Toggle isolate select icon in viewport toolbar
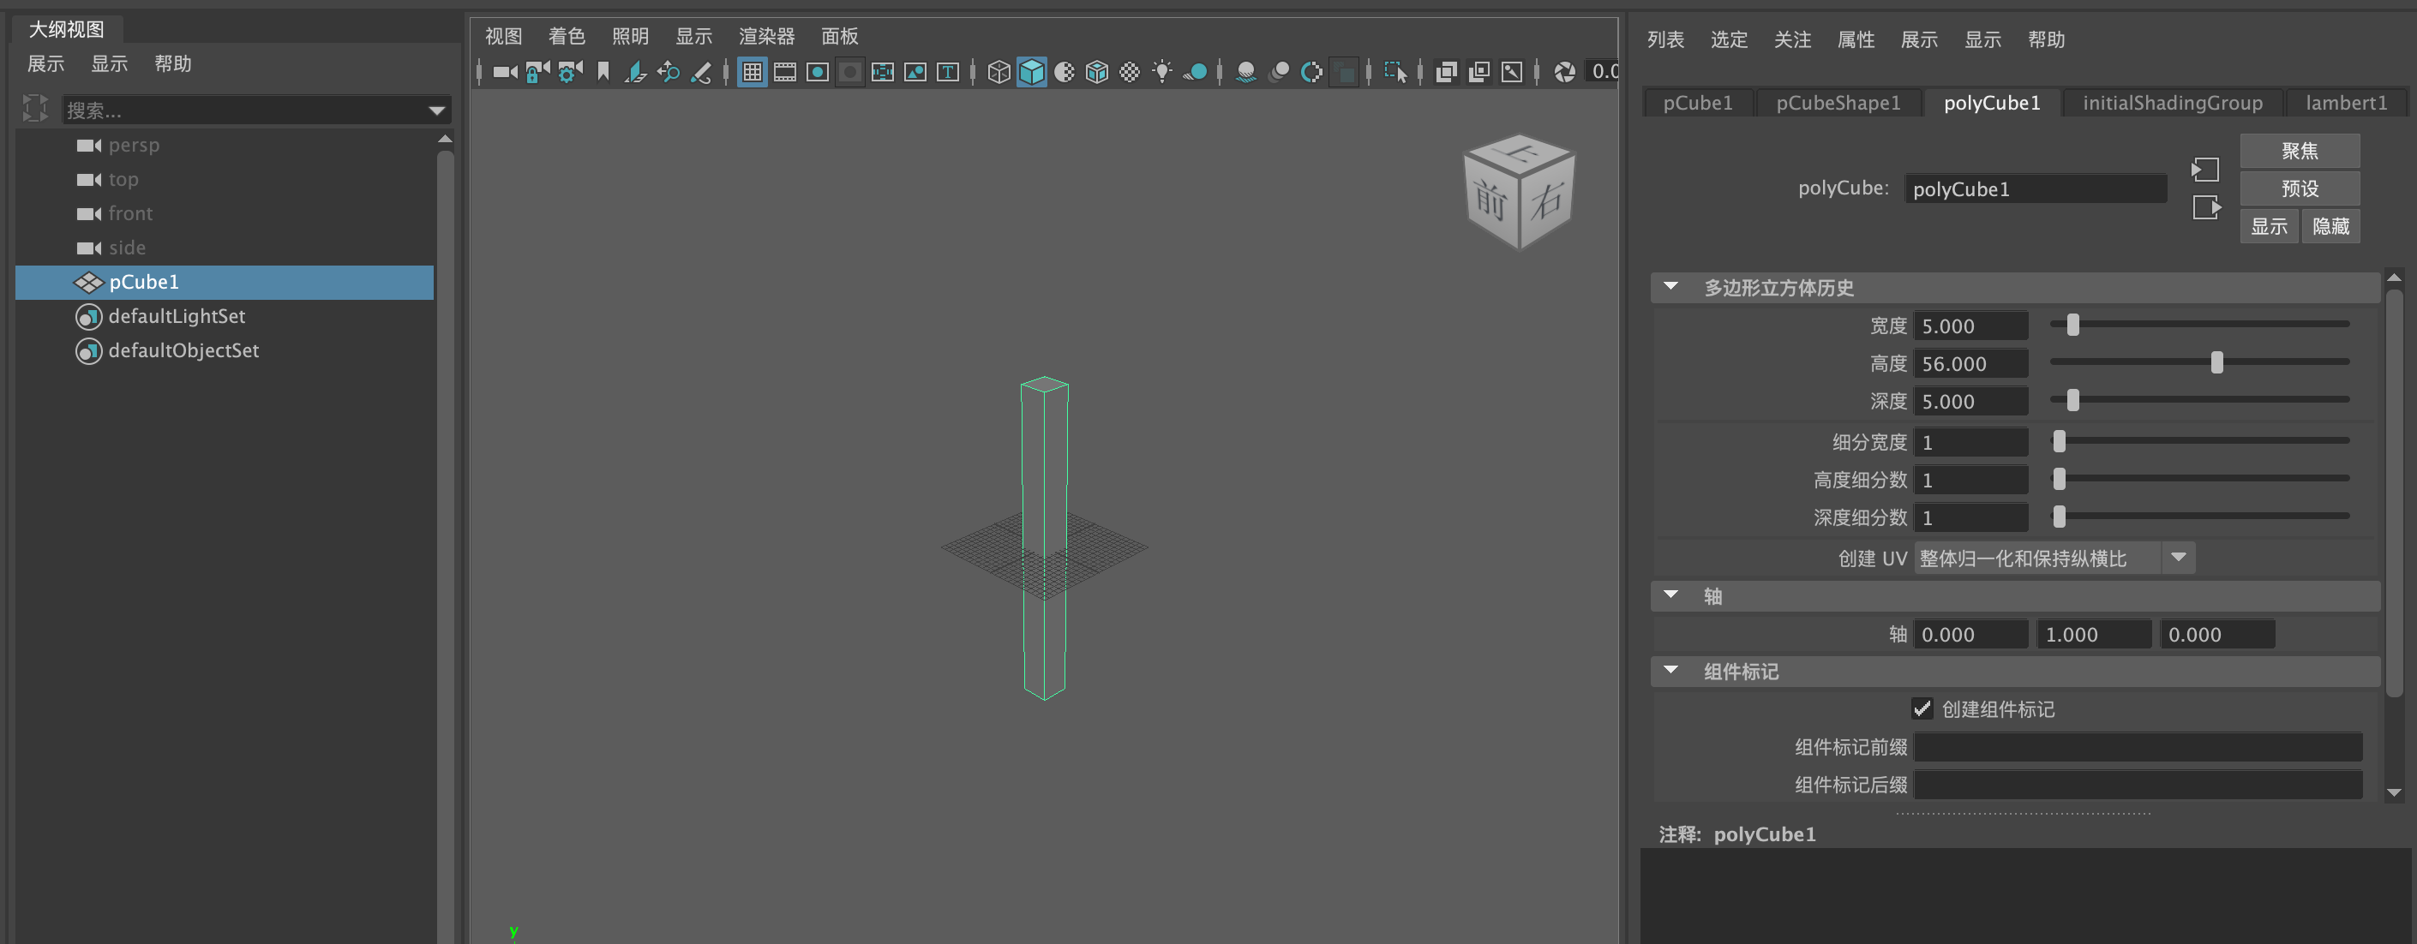 point(1394,72)
